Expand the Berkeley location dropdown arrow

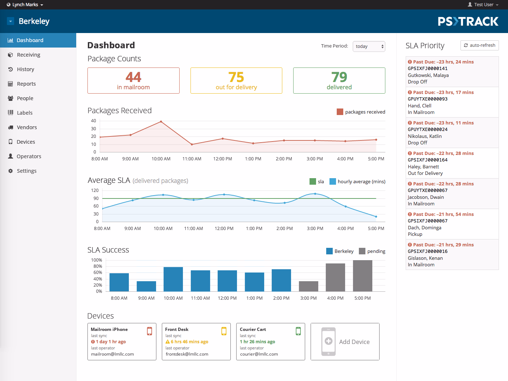(11, 21)
